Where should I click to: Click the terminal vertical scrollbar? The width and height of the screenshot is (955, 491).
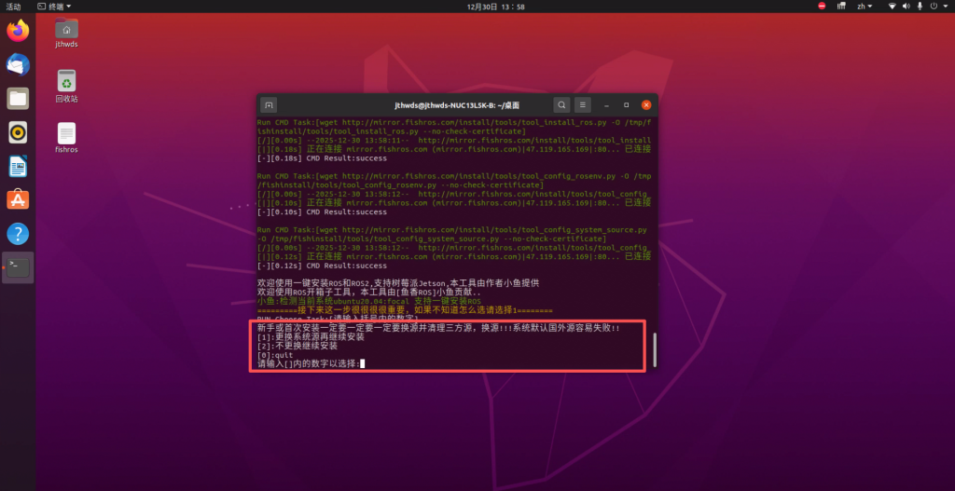[654, 348]
